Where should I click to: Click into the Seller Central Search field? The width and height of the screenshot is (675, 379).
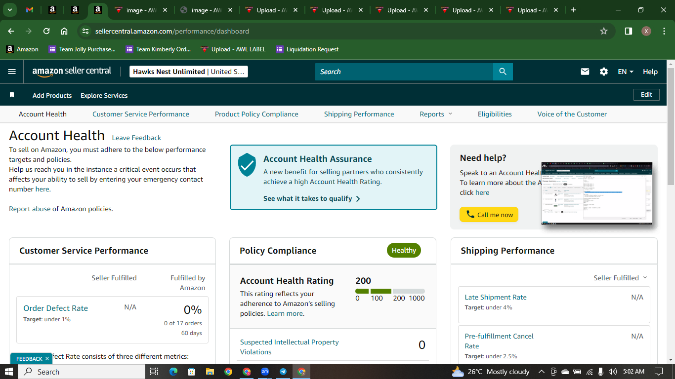point(404,72)
